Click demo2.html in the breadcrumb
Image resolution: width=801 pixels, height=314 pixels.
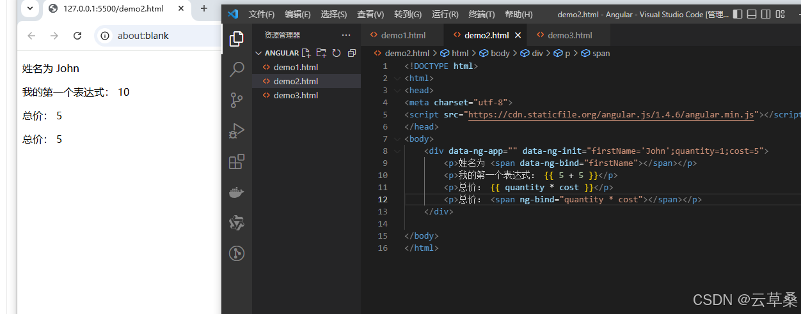point(407,53)
